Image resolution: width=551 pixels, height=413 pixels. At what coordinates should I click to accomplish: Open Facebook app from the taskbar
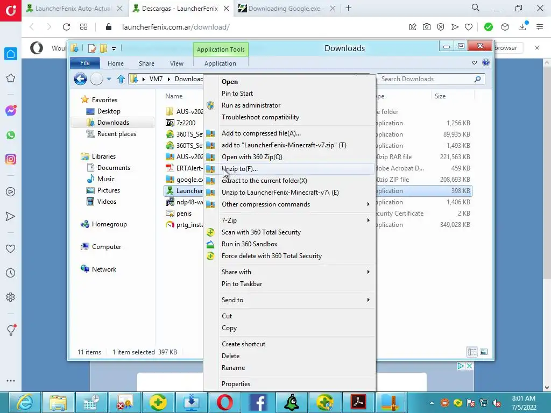click(x=258, y=402)
